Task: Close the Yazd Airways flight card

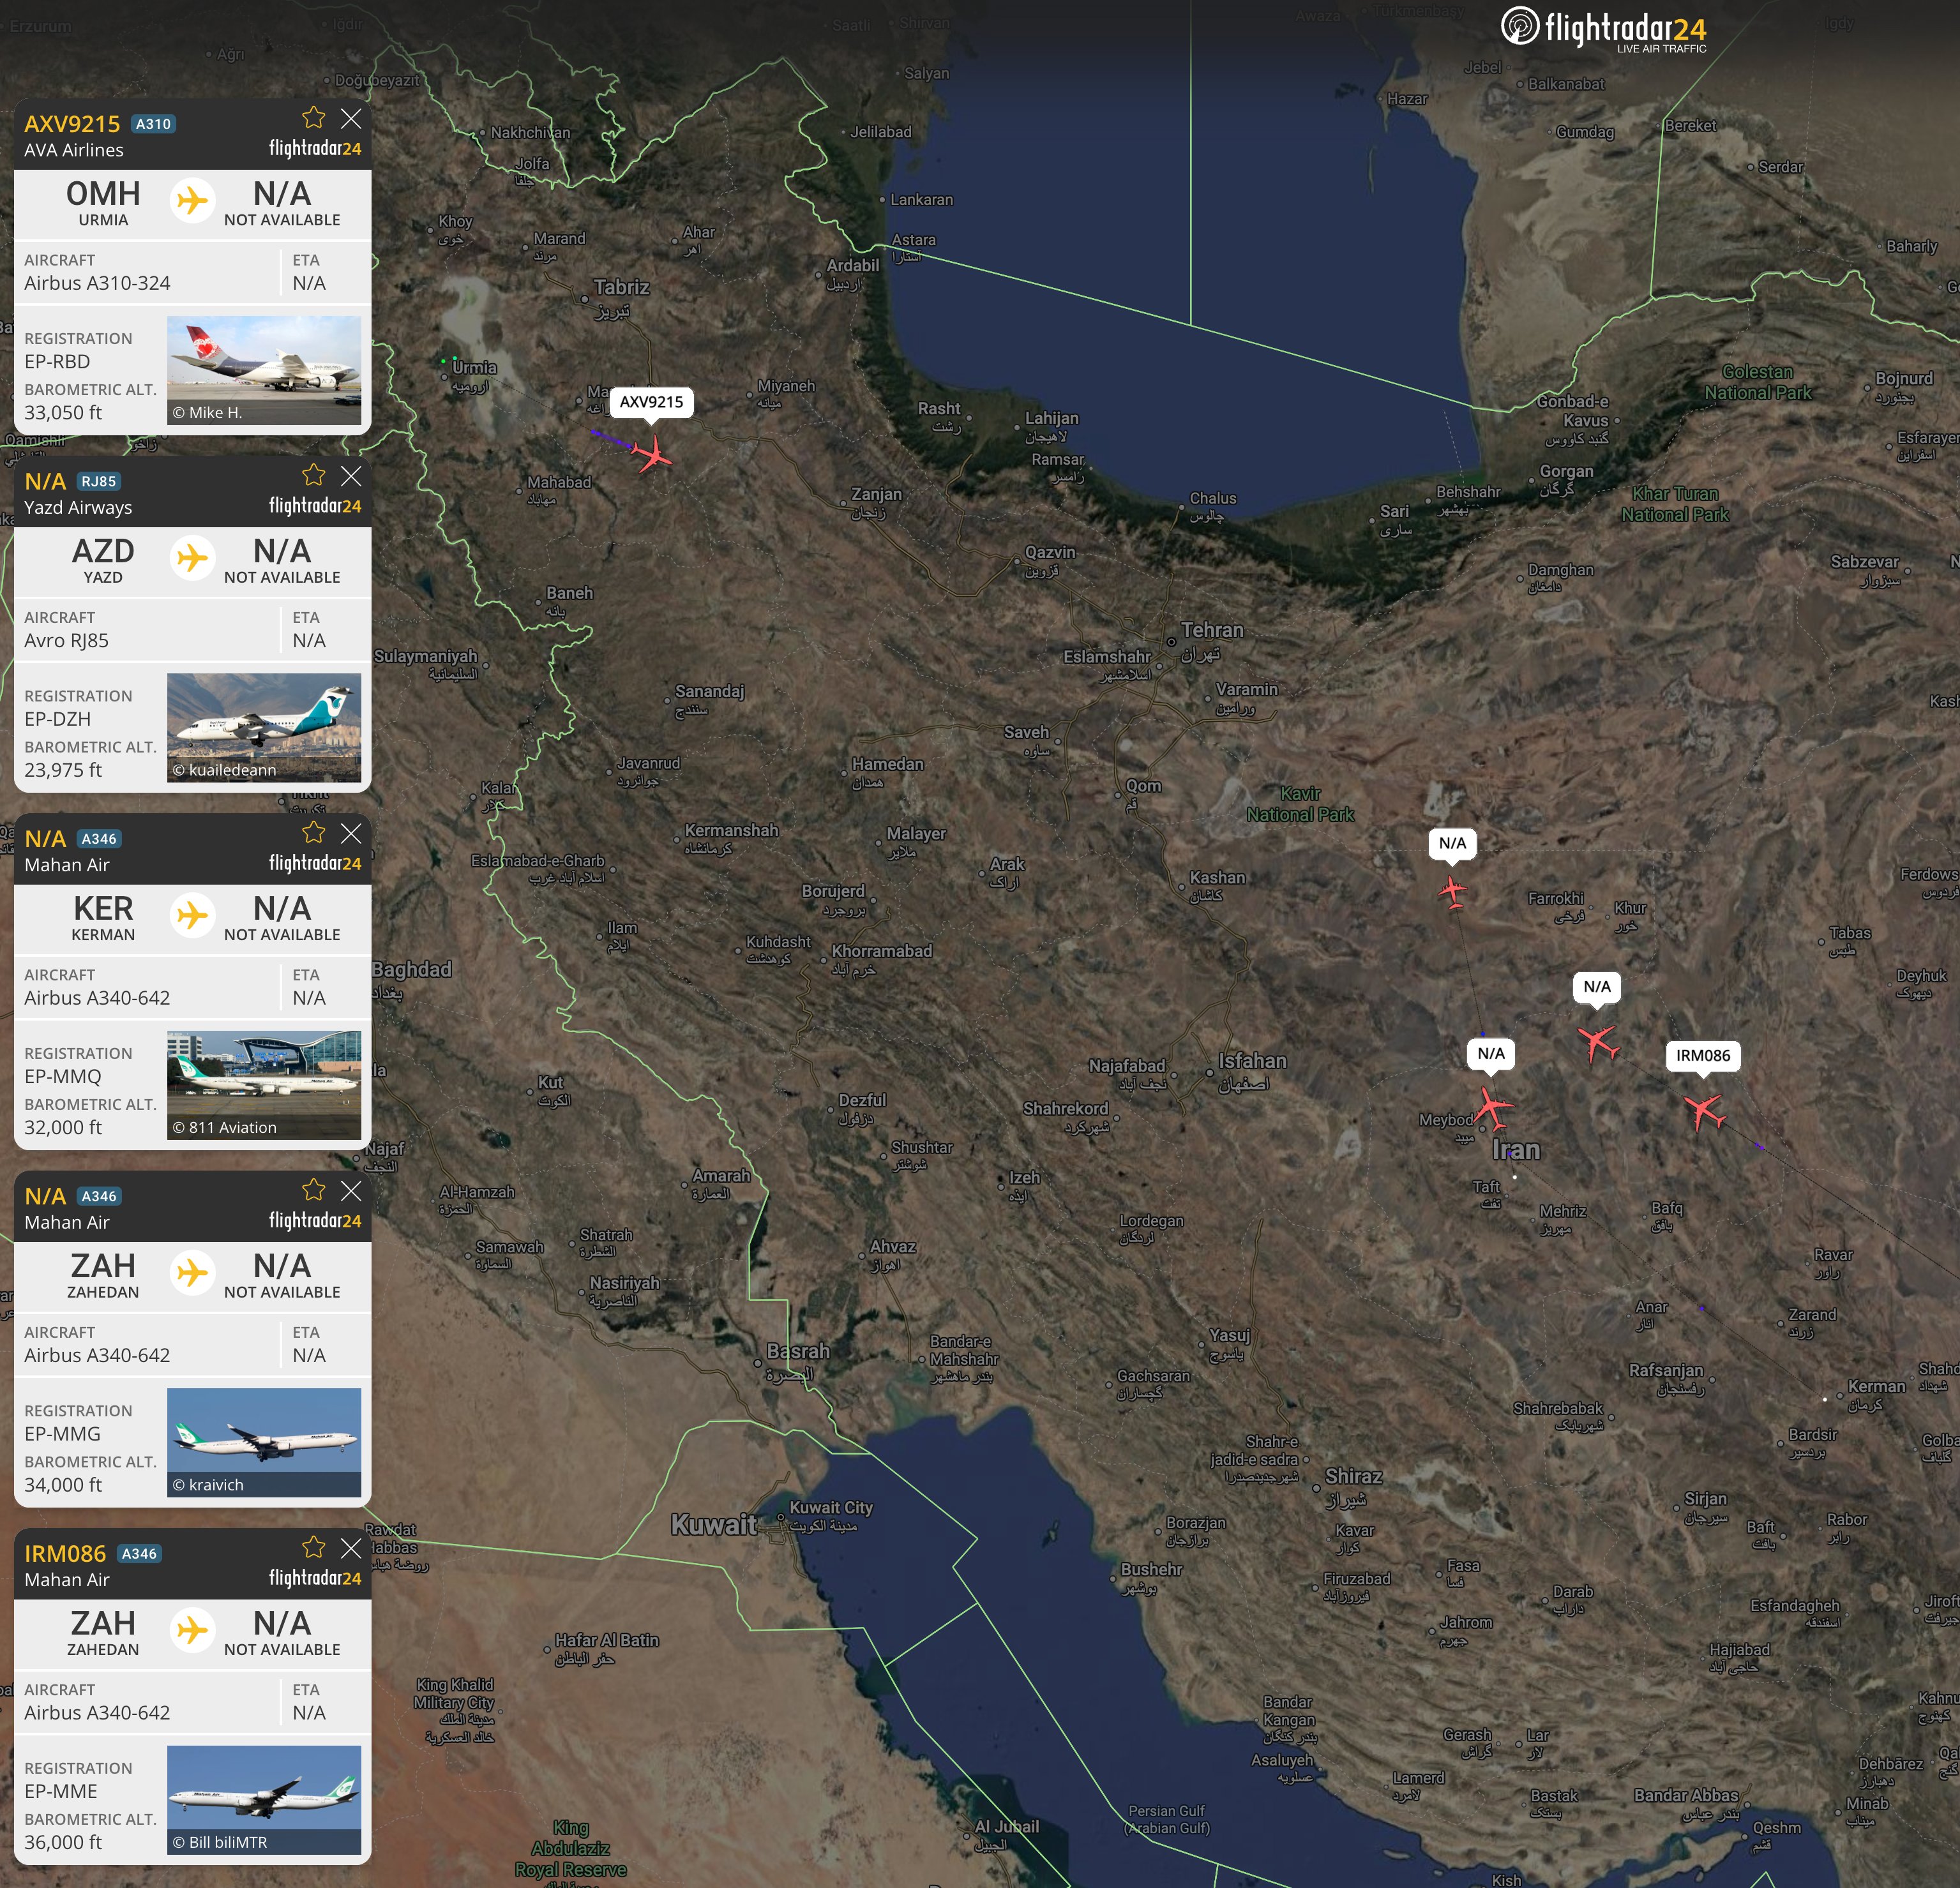Action: click(351, 475)
